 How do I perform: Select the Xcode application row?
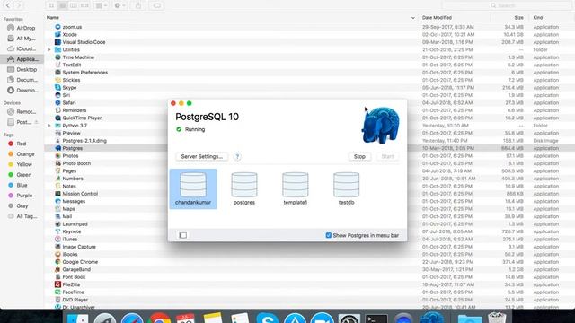pyautogui.click(x=309, y=34)
